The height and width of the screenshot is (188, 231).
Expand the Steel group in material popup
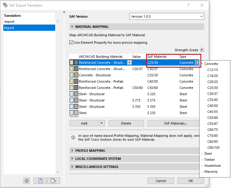click(x=202, y=154)
